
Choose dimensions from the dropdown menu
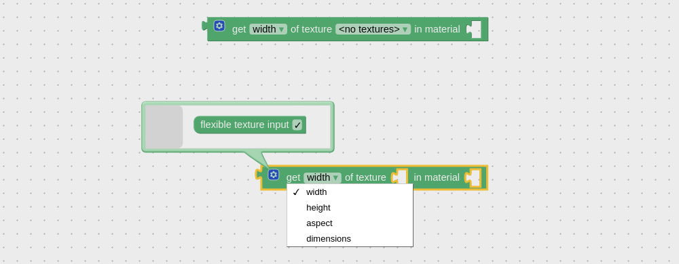click(350, 238)
